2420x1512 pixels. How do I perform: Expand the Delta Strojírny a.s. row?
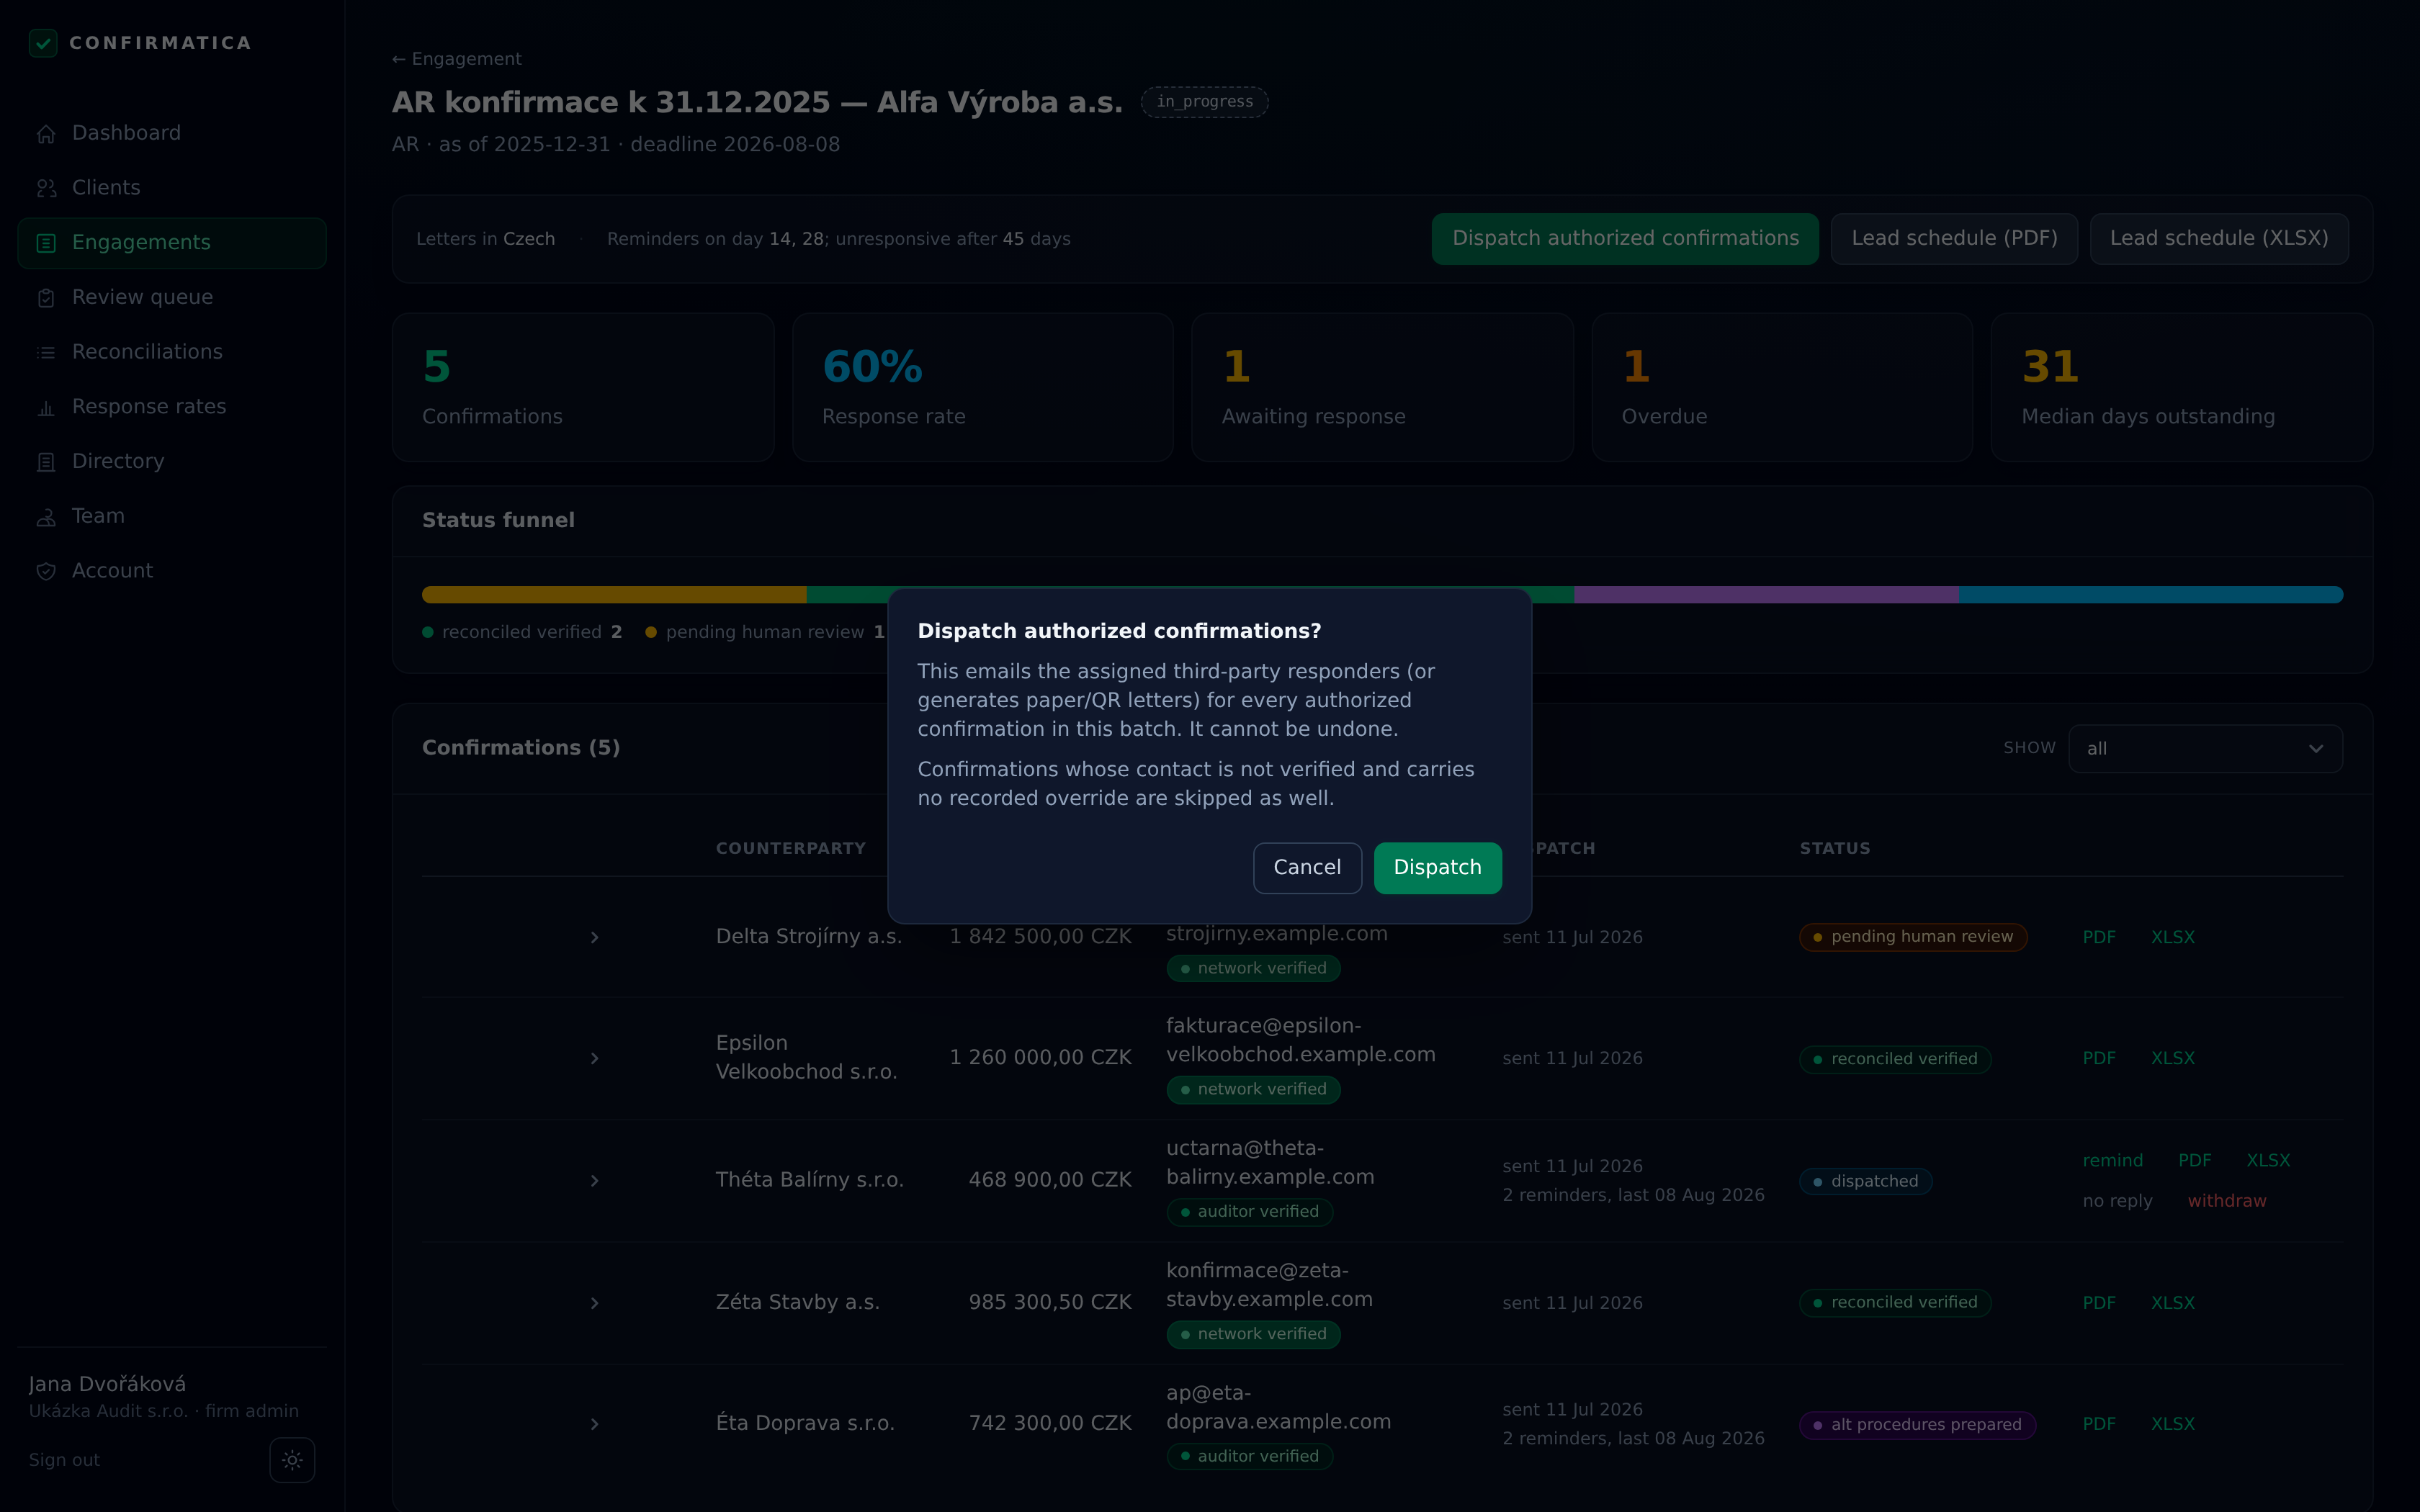(x=595, y=937)
